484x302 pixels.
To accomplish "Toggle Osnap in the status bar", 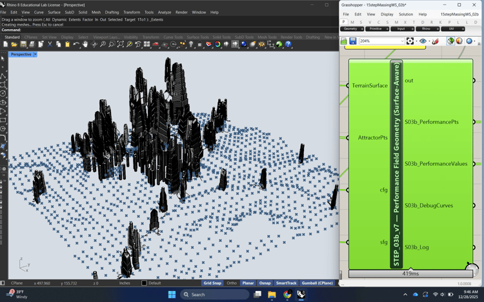I will 265,283.
